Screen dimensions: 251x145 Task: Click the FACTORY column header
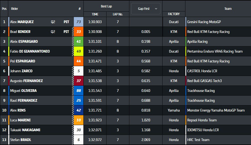(174, 14)
